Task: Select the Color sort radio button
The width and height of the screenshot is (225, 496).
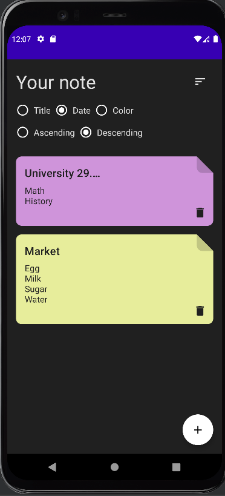Action: click(102, 110)
